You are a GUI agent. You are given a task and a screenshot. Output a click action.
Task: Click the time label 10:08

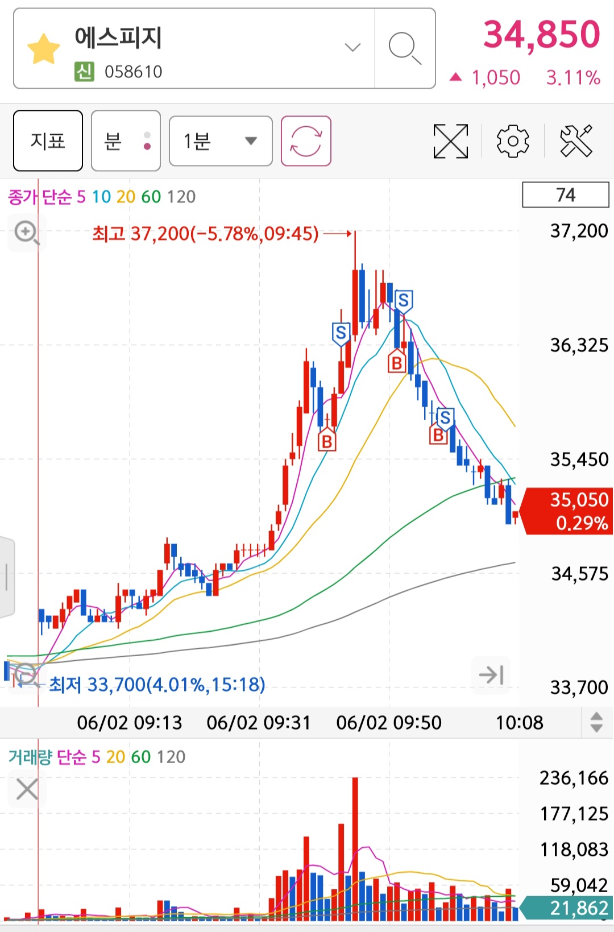(x=520, y=723)
